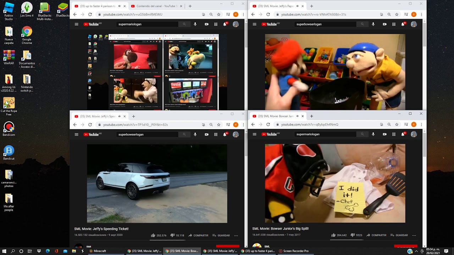Open taskbar search magnifier
This screenshot has width=454, height=255.
(13, 251)
